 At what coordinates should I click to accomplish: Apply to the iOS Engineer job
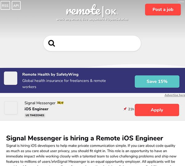(x=157, y=110)
